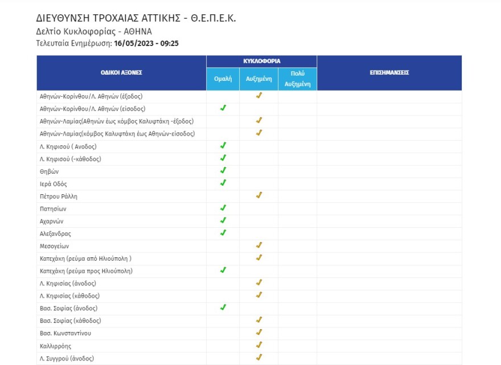Click green checkmark in Ιερά Οδός row

[223, 182]
